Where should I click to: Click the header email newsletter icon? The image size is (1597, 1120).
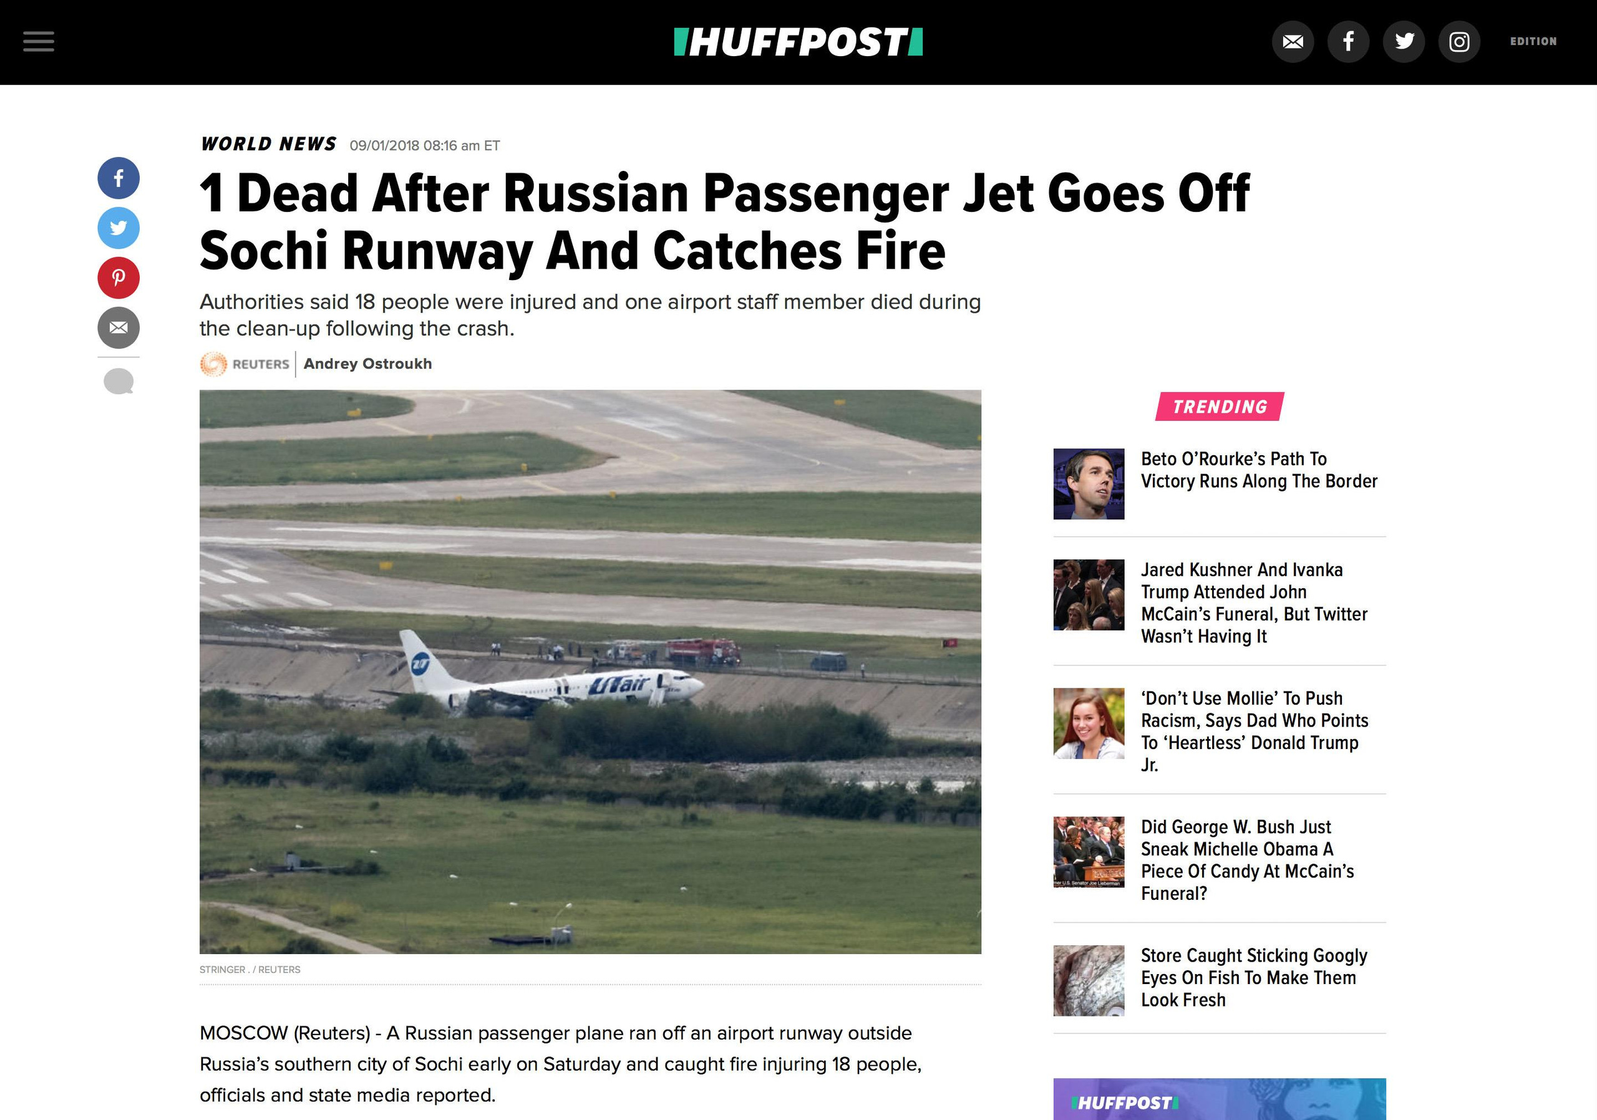(x=1293, y=42)
